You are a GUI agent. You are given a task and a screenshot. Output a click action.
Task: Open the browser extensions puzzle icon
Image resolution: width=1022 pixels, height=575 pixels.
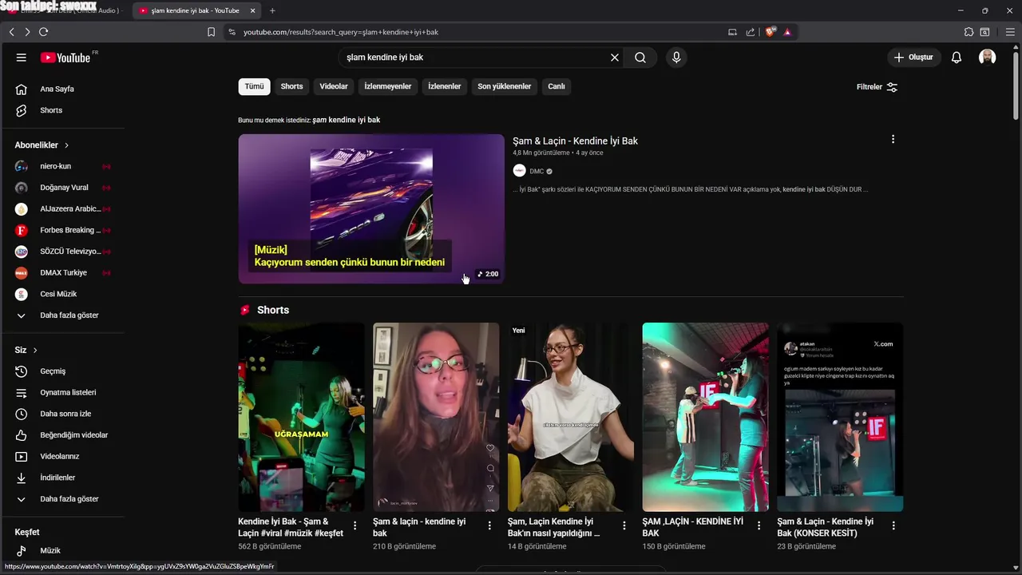coord(969,32)
